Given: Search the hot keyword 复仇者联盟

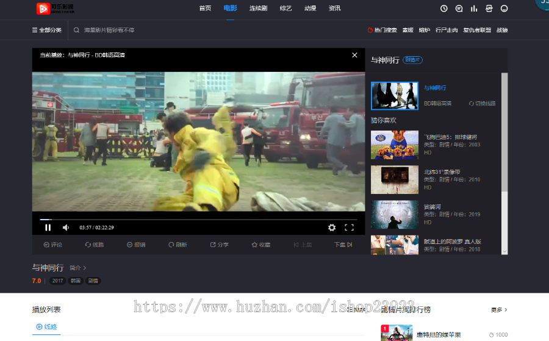Looking at the screenshot, I should point(477,30).
